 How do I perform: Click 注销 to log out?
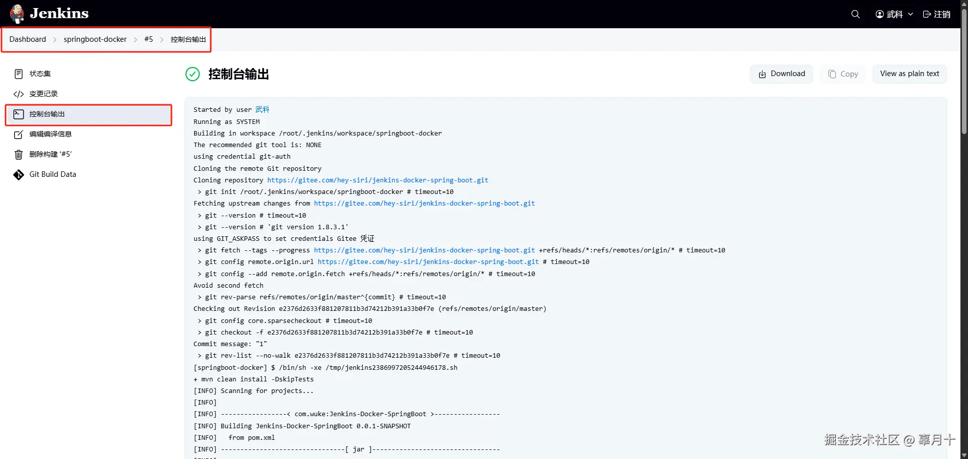[936, 14]
